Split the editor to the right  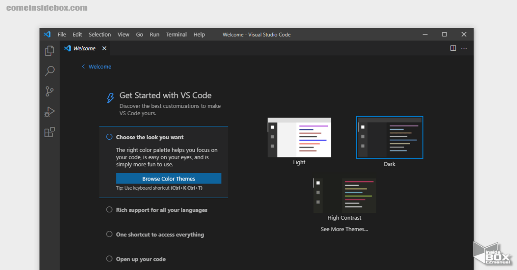coord(453,48)
